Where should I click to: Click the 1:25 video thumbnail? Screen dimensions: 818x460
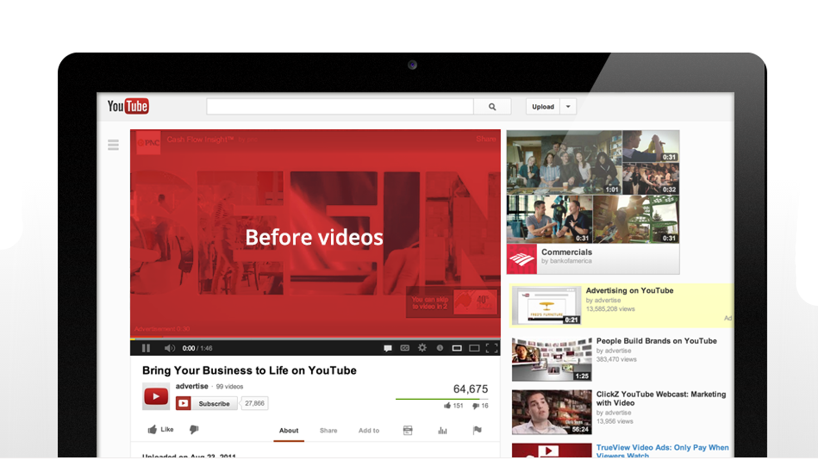click(552, 359)
